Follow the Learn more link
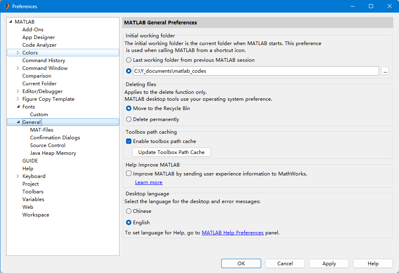Image resolution: width=399 pixels, height=273 pixels. point(148,182)
